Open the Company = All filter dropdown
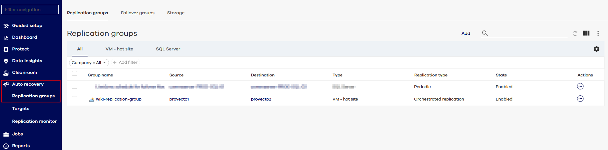Image resolution: width=608 pixels, height=150 pixels. (x=89, y=63)
